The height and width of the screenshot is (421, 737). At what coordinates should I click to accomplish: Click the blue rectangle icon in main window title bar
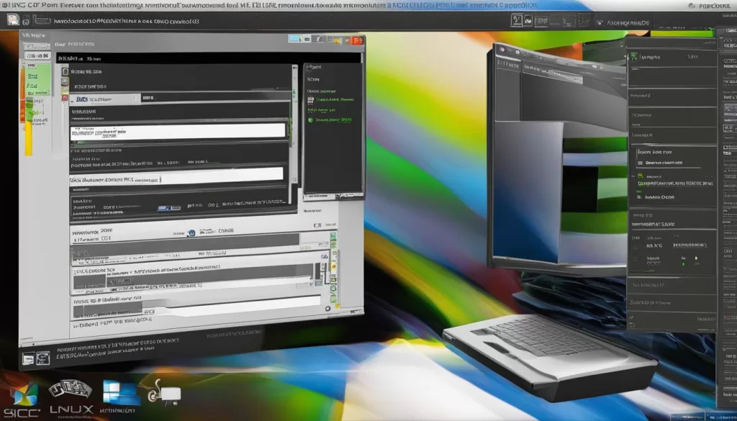[x=295, y=39]
